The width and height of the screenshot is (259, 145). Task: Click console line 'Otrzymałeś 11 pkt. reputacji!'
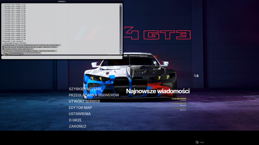(12, 41)
